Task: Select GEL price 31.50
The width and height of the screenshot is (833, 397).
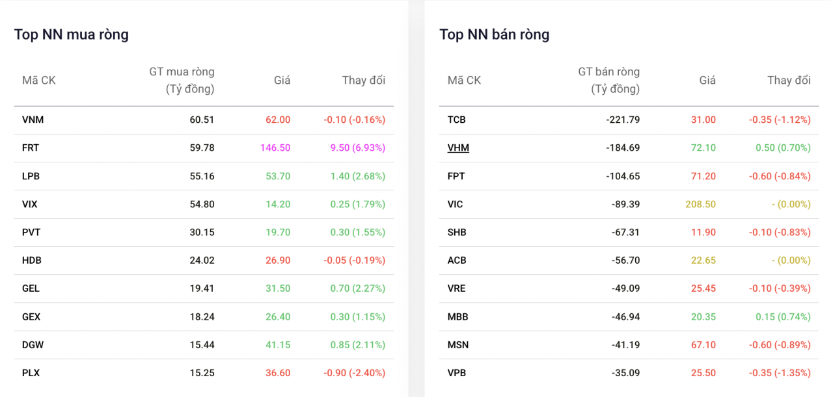Action: coord(278,288)
